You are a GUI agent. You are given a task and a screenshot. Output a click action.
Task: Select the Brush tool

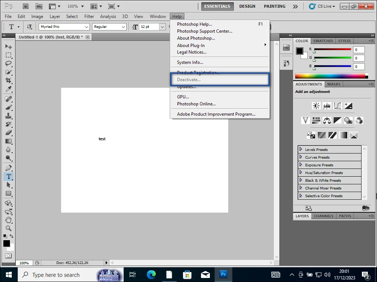point(8,107)
